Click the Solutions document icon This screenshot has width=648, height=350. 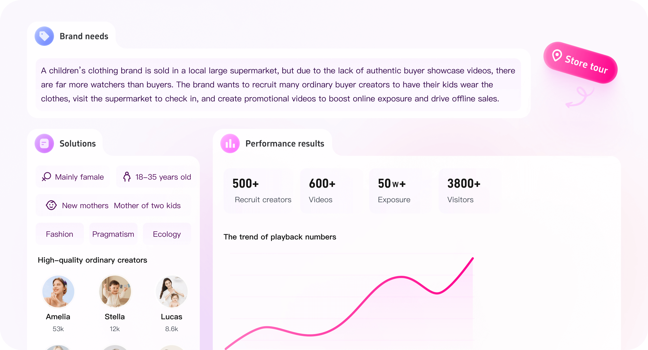pos(44,143)
